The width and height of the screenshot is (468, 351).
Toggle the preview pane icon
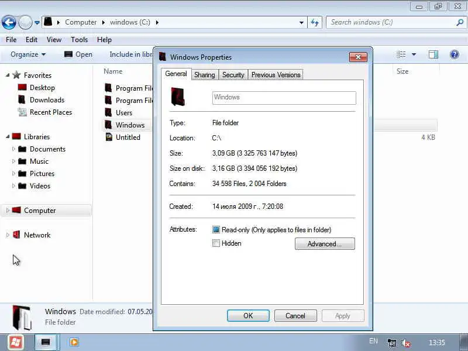[433, 54]
